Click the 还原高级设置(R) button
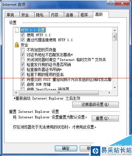132x156 pixels. (x=95, y=105)
